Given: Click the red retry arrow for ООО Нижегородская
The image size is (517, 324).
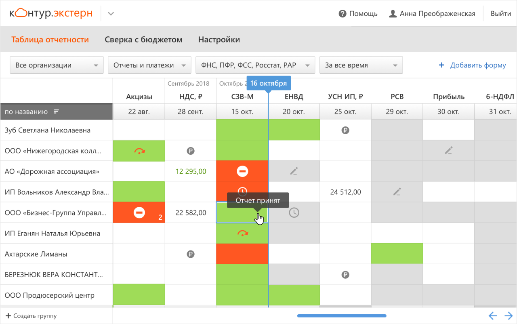Looking at the screenshot, I should (x=139, y=151).
